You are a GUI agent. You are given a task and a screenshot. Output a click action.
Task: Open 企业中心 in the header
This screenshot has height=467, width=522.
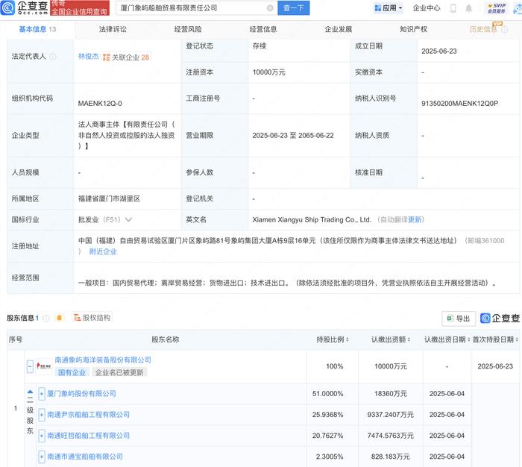tap(427, 8)
